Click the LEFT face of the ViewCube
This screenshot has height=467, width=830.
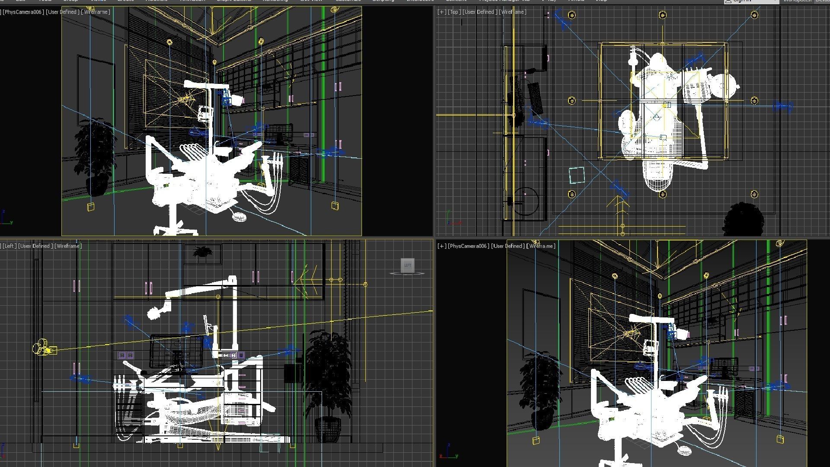click(x=408, y=265)
